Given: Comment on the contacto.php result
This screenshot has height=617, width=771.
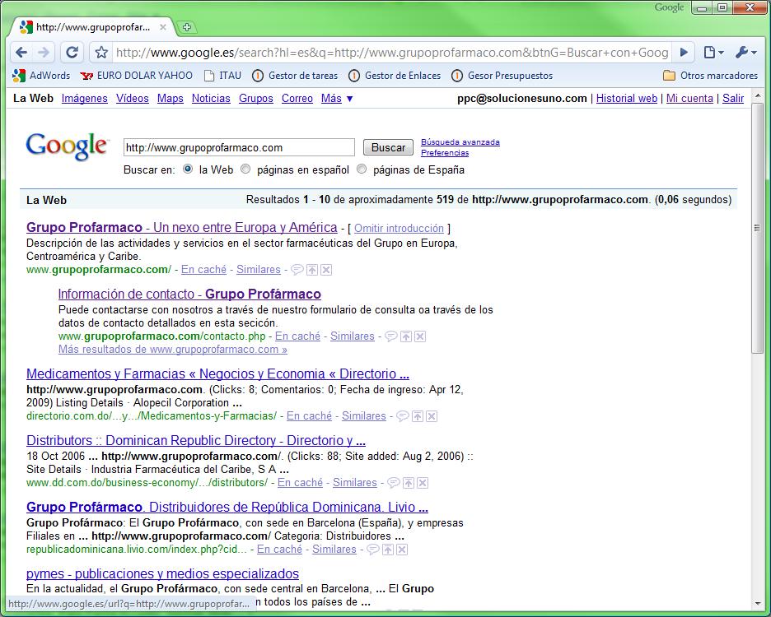Looking at the screenshot, I should click(x=391, y=336).
